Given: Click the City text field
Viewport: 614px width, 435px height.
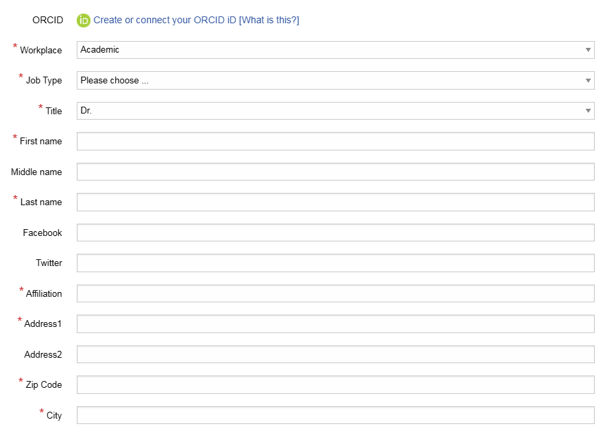Looking at the screenshot, I should coord(335,415).
